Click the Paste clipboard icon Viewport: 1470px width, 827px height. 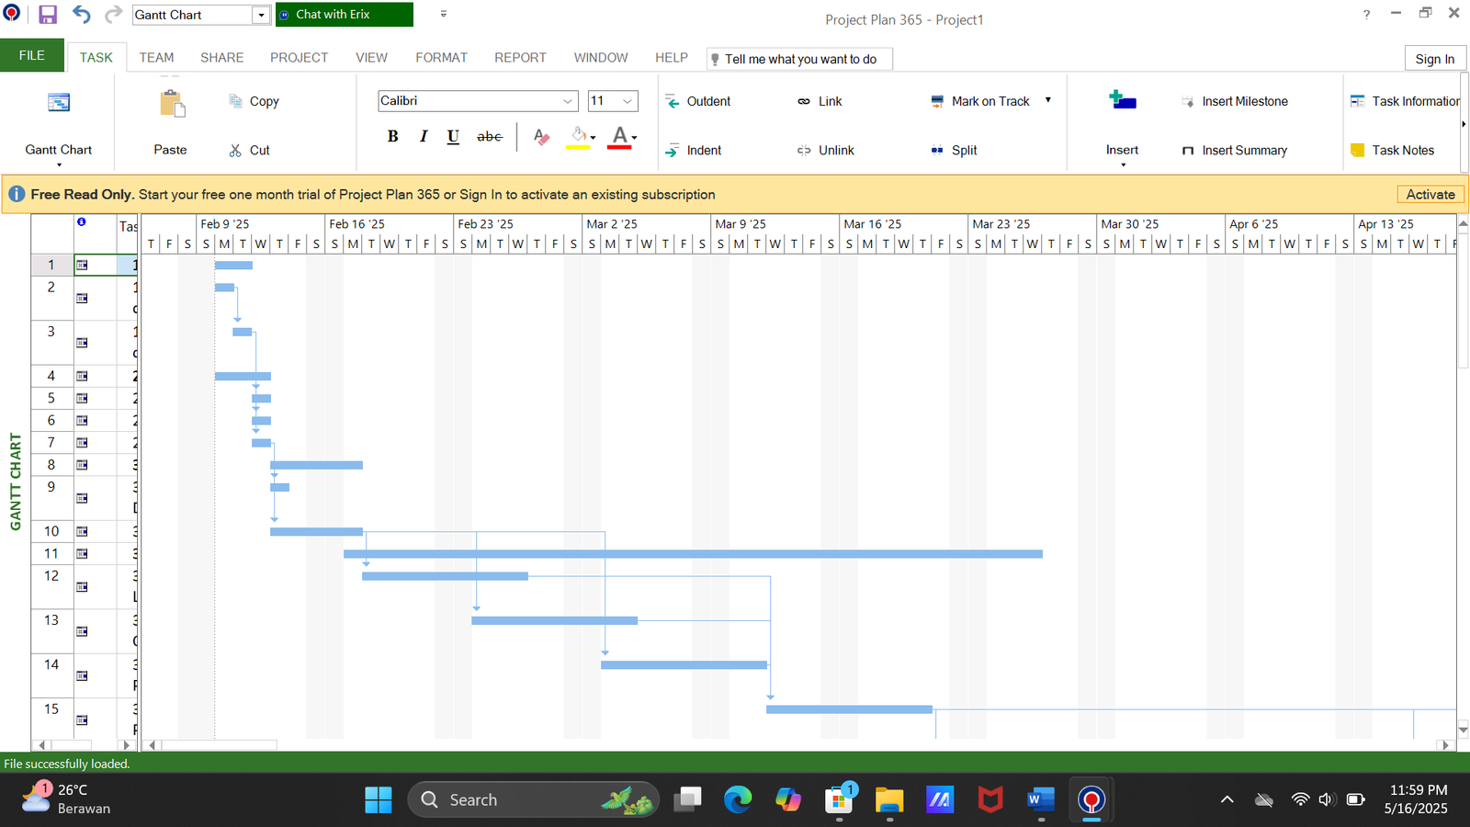[171, 104]
